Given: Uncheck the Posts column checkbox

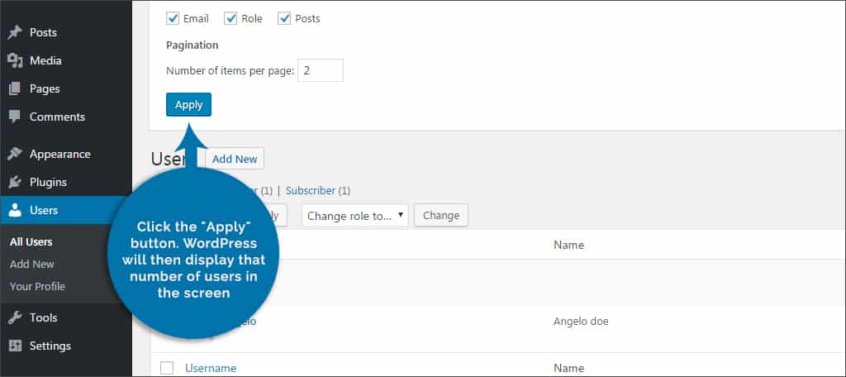Looking at the screenshot, I should 284,18.
